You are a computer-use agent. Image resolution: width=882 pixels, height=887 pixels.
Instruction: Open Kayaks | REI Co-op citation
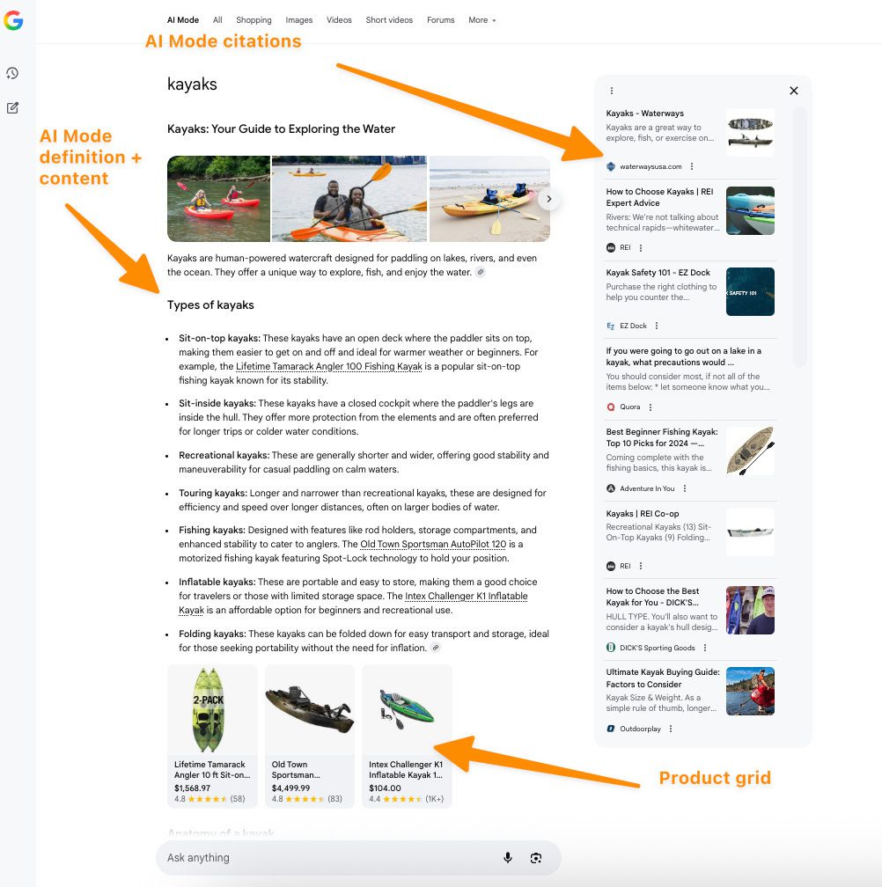pos(643,514)
